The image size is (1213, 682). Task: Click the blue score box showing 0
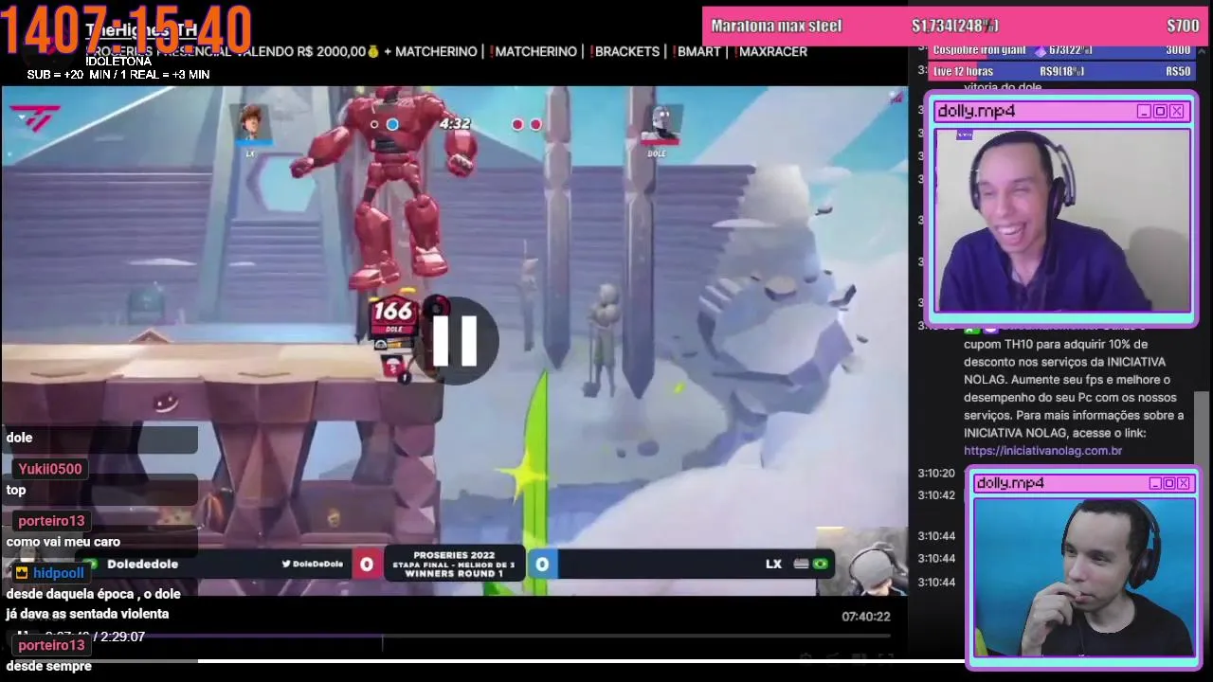[x=541, y=565]
